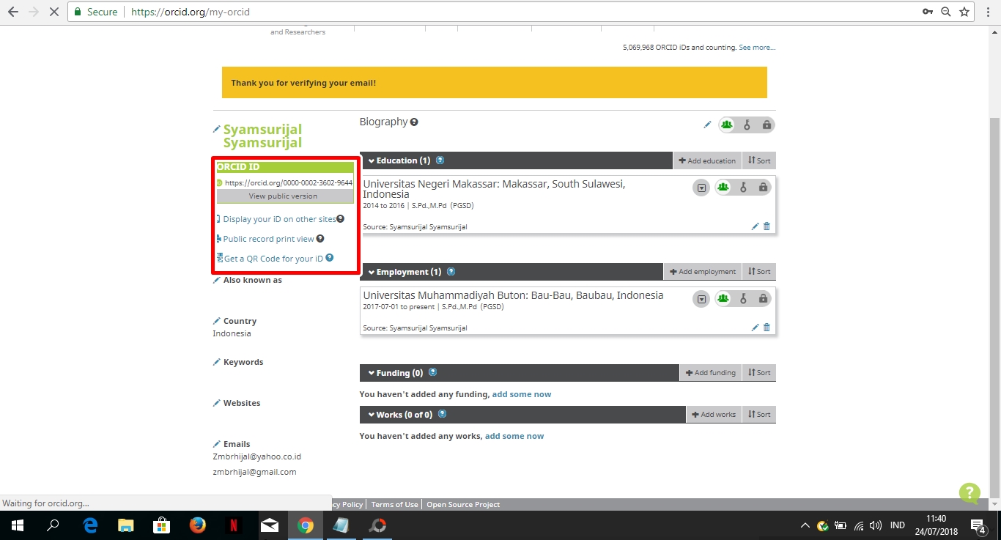Open Google Chrome from the taskbar
This screenshot has height=540, width=1001.
(306, 525)
